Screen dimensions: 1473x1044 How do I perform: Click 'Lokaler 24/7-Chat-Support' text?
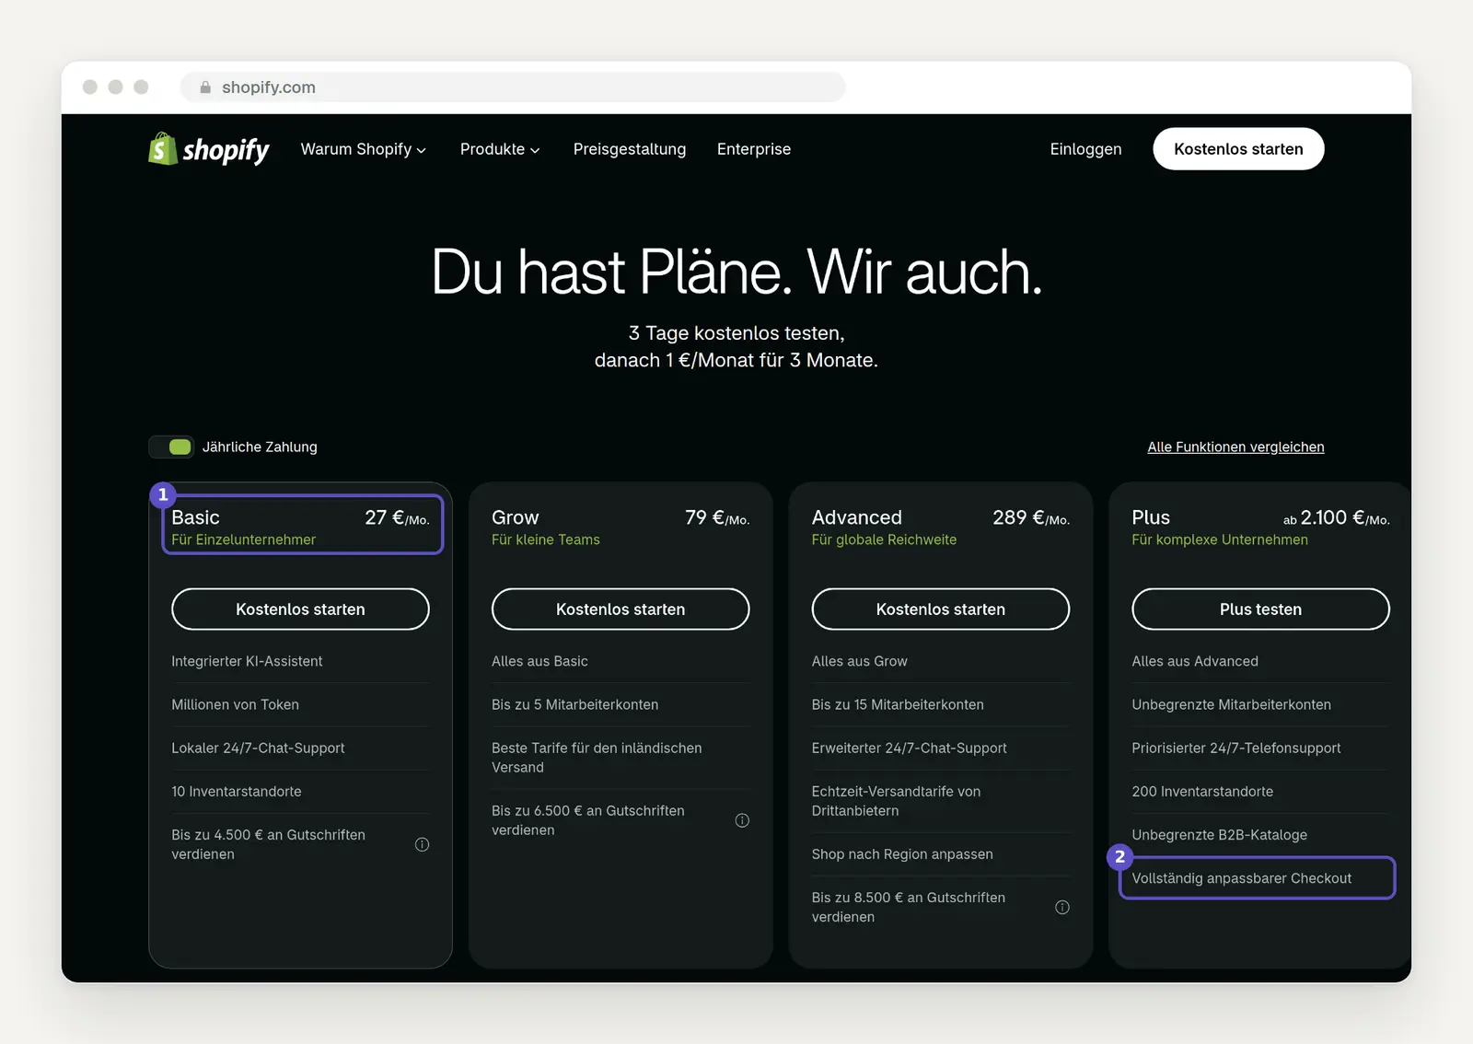[x=258, y=748]
